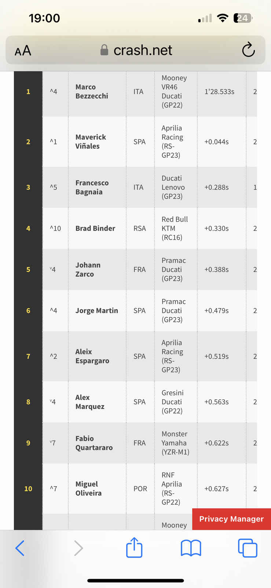Select Maverick Viñales rider name
Screen dimensions: 271x588
[91, 141]
